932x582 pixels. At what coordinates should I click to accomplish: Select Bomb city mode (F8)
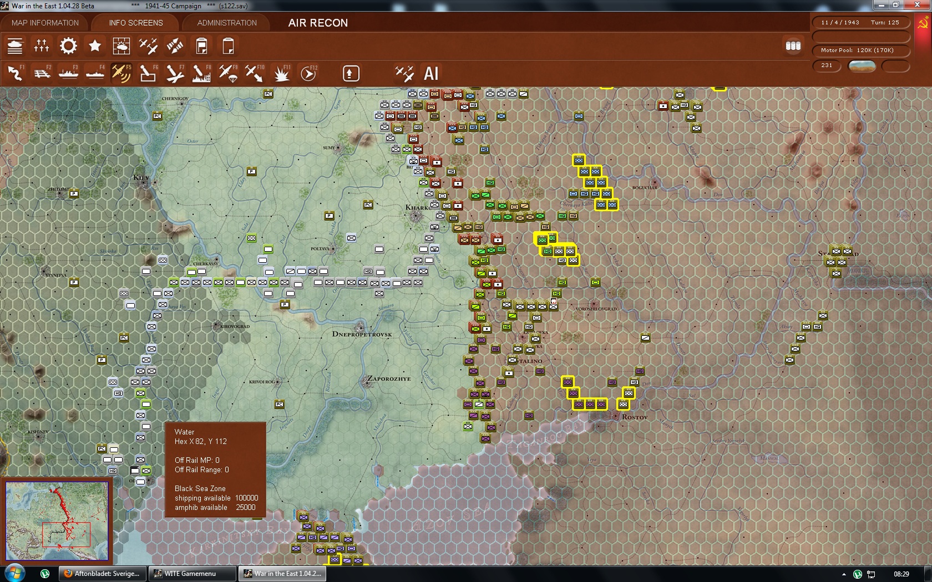click(201, 73)
